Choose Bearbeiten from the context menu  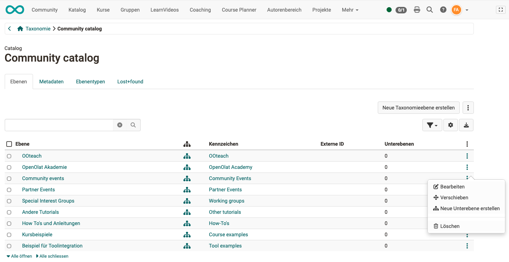click(452, 186)
